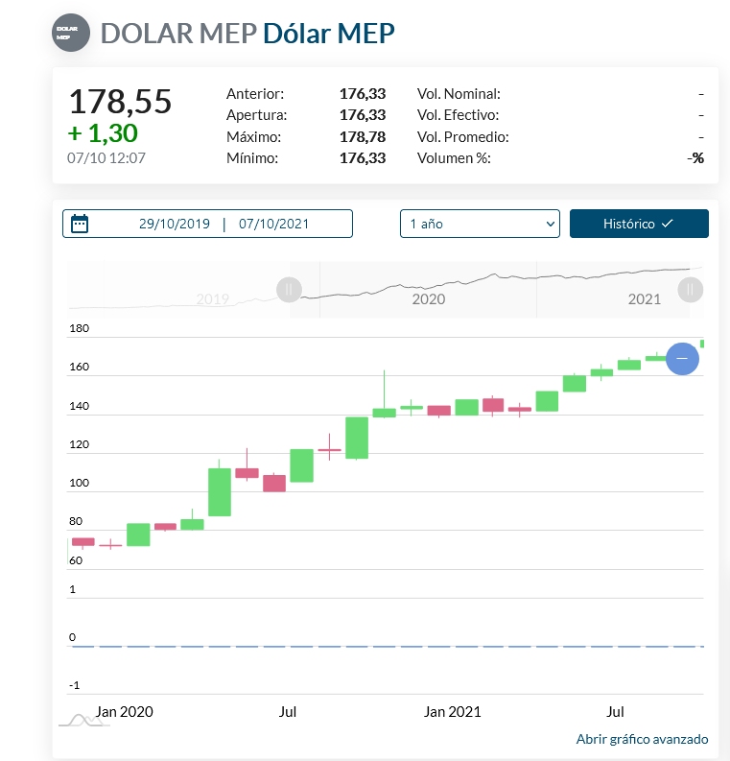730x761 pixels.
Task: Click the 2020 section of the navigator timeline
Action: pyautogui.click(x=428, y=298)
